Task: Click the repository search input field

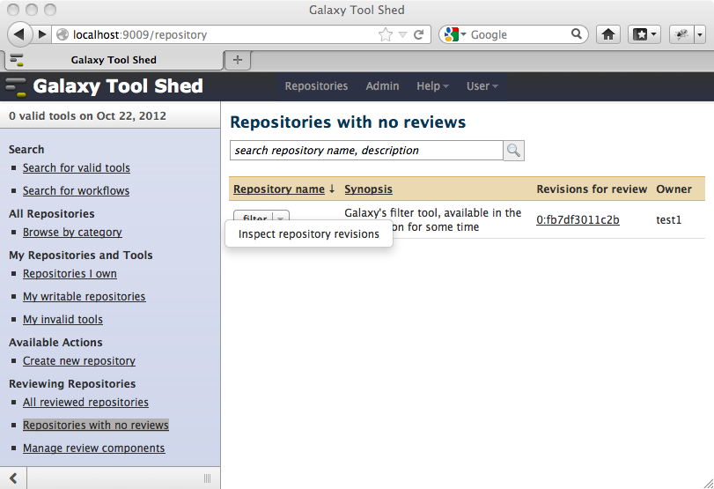Action: [x=366, y=151]
